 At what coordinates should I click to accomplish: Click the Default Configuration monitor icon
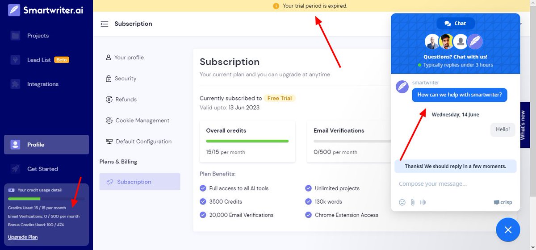click(x=109, y=142)
